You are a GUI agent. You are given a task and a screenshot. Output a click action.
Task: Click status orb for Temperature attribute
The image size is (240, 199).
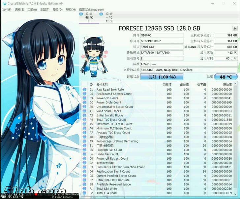[x=84, y=163]
